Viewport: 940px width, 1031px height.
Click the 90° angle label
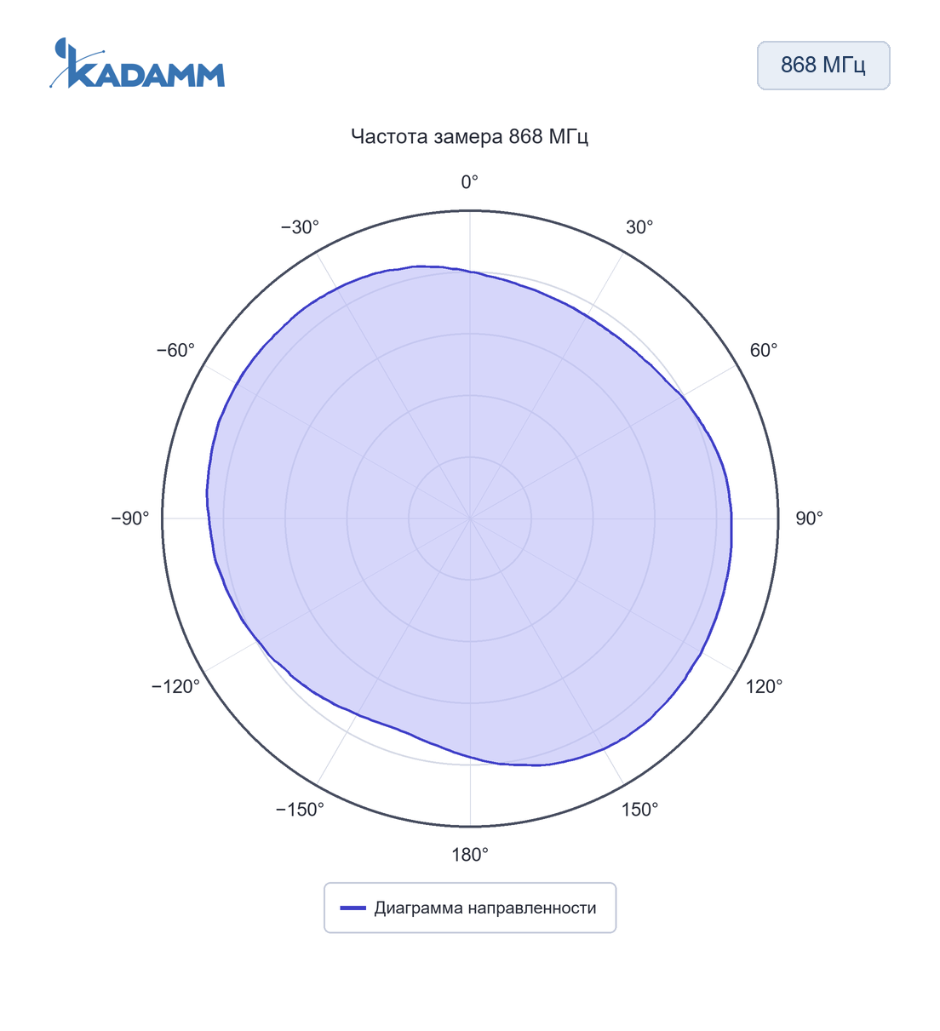click(809, 518)
